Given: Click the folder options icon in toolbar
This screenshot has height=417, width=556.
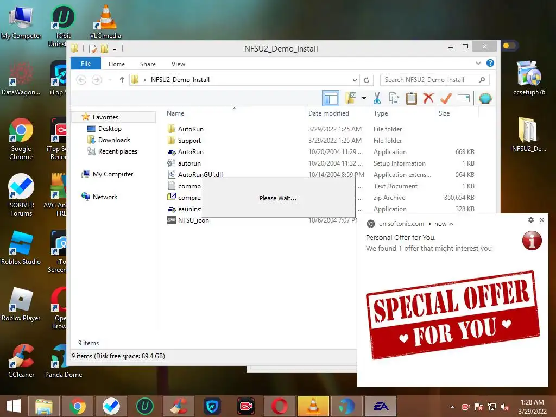Looking at the screenshot, I should [351, 98].
